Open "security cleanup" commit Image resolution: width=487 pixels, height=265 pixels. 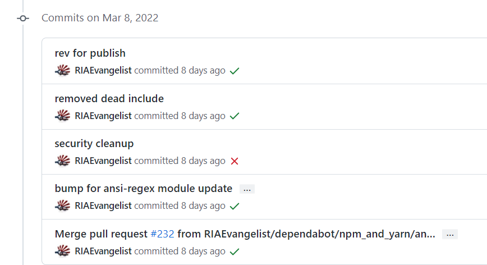pos(94,144)
